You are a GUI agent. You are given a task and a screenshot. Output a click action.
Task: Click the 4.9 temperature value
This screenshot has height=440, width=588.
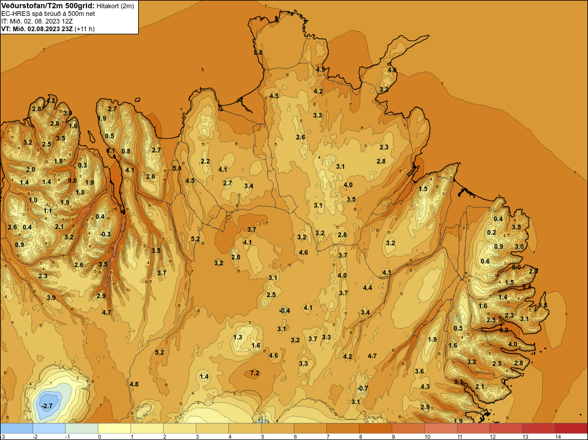[x=320, y=69]
